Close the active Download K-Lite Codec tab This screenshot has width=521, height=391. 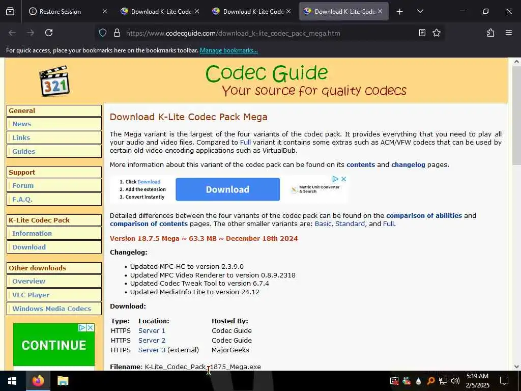pos(380,11)
